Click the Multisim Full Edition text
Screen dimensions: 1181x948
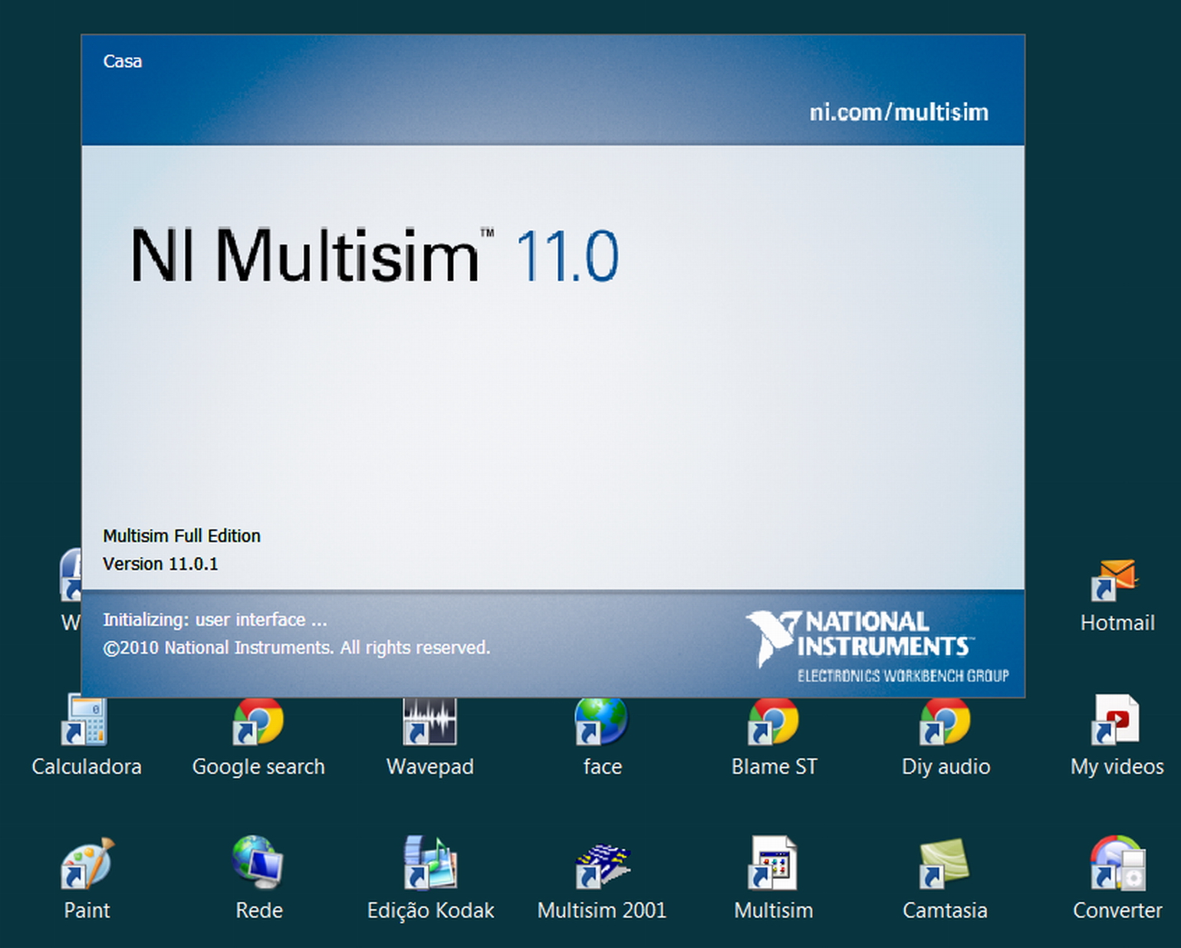click(182, 536)
